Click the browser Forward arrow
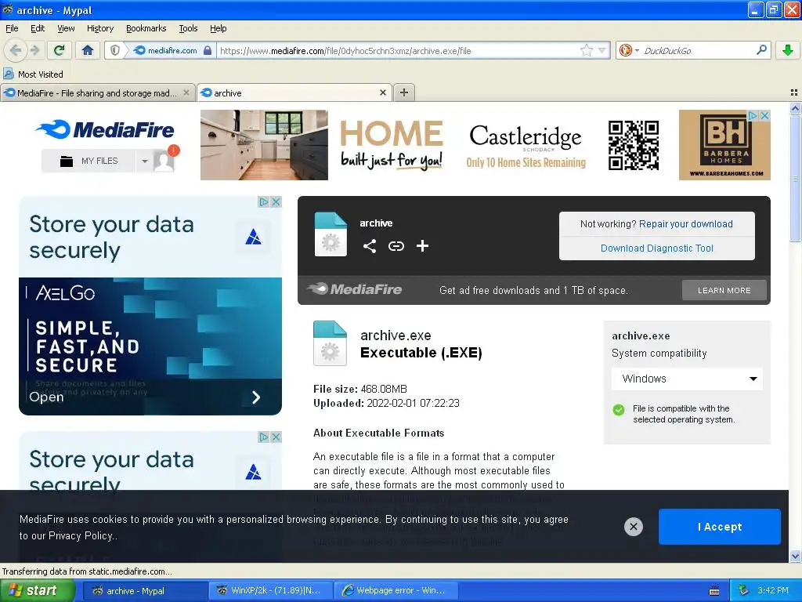 point(34,50)
